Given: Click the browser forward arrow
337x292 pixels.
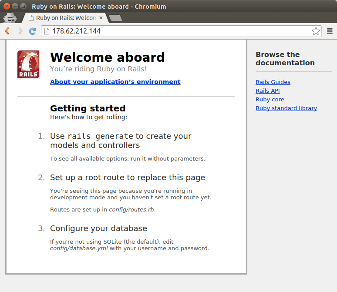Looking at the screenshot, I should tap(20, 31).
